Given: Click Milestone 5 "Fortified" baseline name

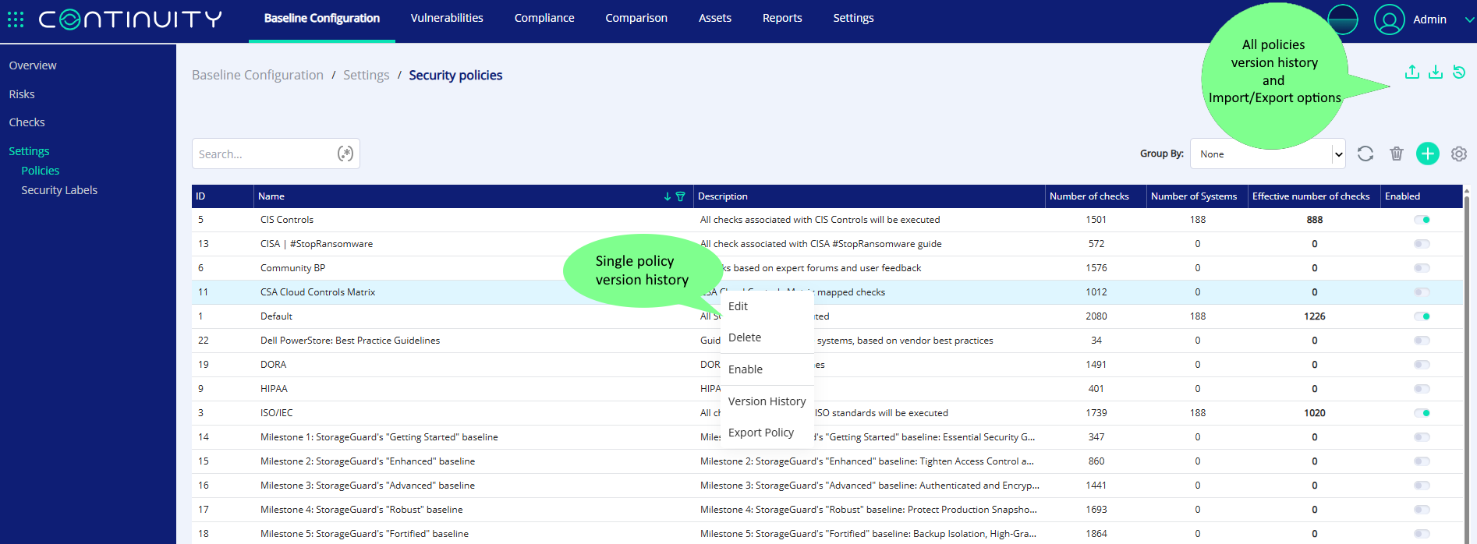Looking at the screenshot, I should click(x=364, y=534).
